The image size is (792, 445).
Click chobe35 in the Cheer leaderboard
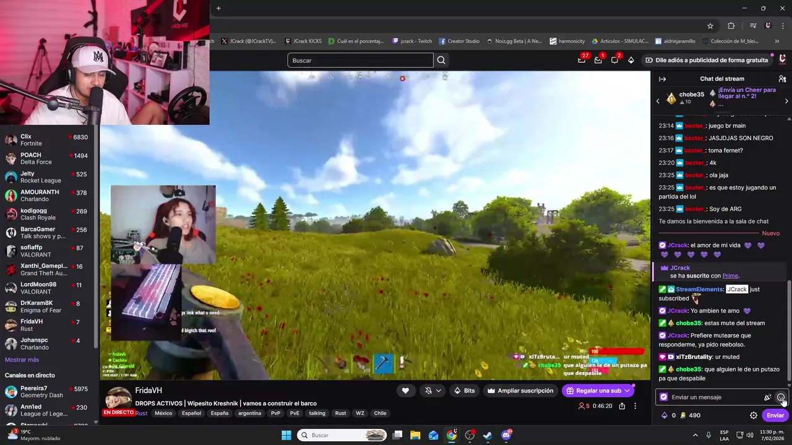tap(691, 95)
